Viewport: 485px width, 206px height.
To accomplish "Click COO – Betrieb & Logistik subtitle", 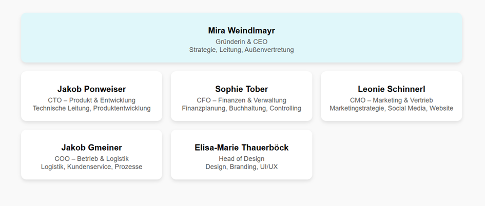I will pos(91,158).
